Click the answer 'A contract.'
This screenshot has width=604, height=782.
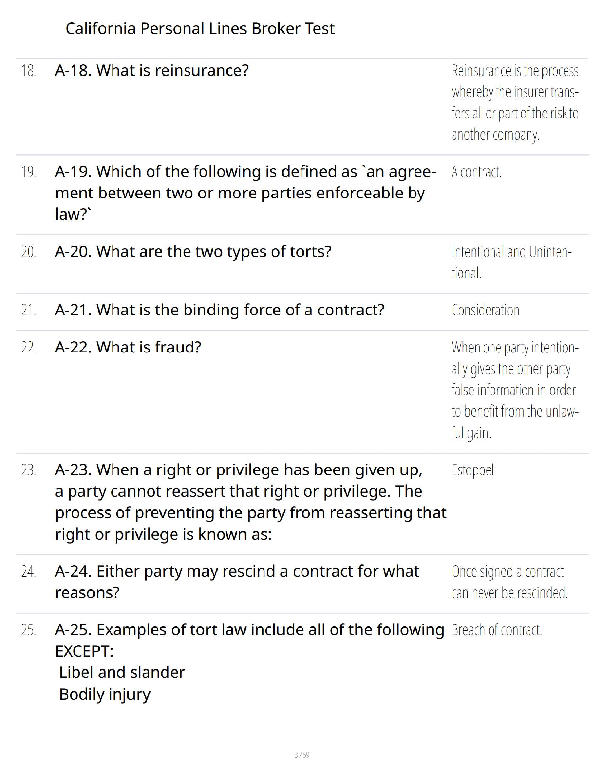click(476, 172)
